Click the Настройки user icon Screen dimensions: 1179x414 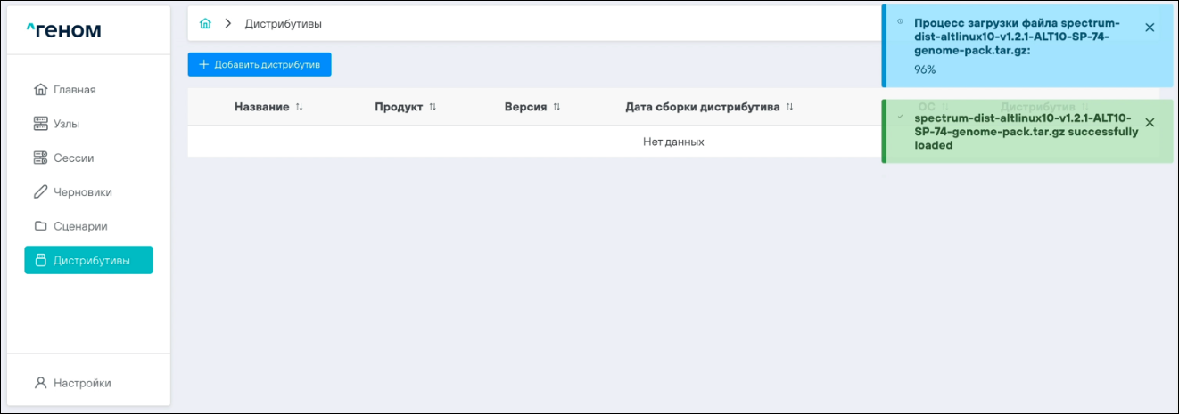[x=40, y=383]
